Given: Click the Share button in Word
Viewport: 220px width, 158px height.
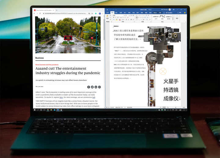Looking at the screenshot, I should tap(179, 13).
